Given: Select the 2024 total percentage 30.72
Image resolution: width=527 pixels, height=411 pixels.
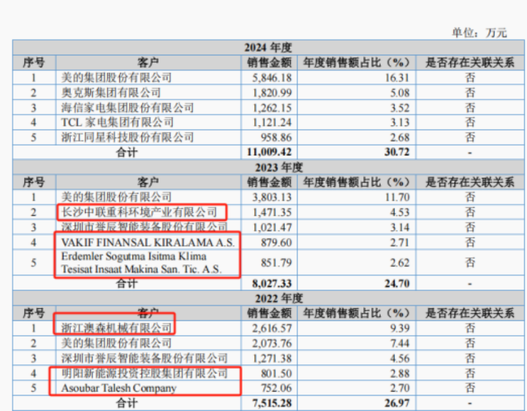Looking at the screenshot, I should 397,152.
